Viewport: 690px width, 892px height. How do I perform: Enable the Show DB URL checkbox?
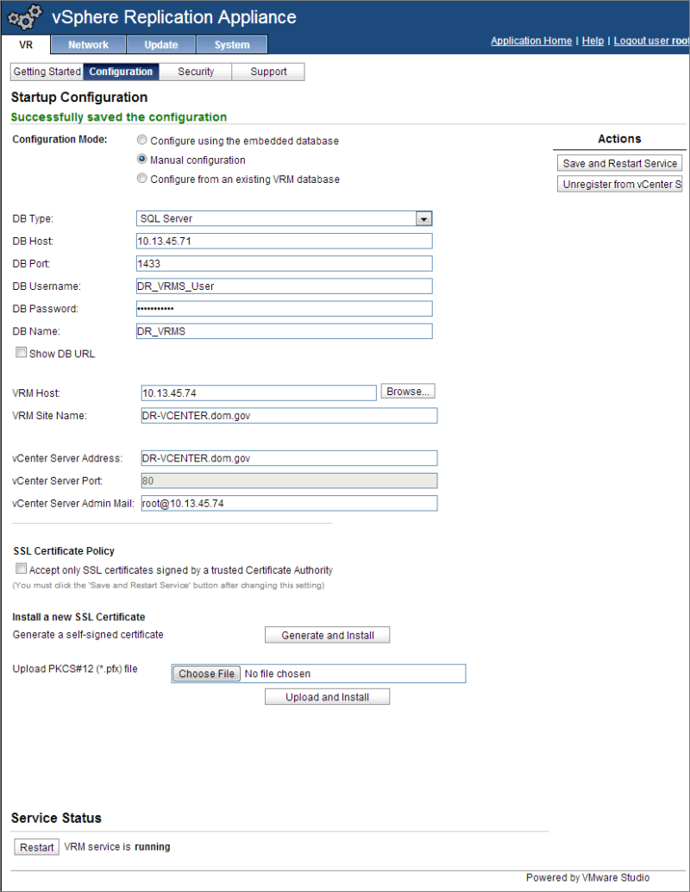click(21, 353)
